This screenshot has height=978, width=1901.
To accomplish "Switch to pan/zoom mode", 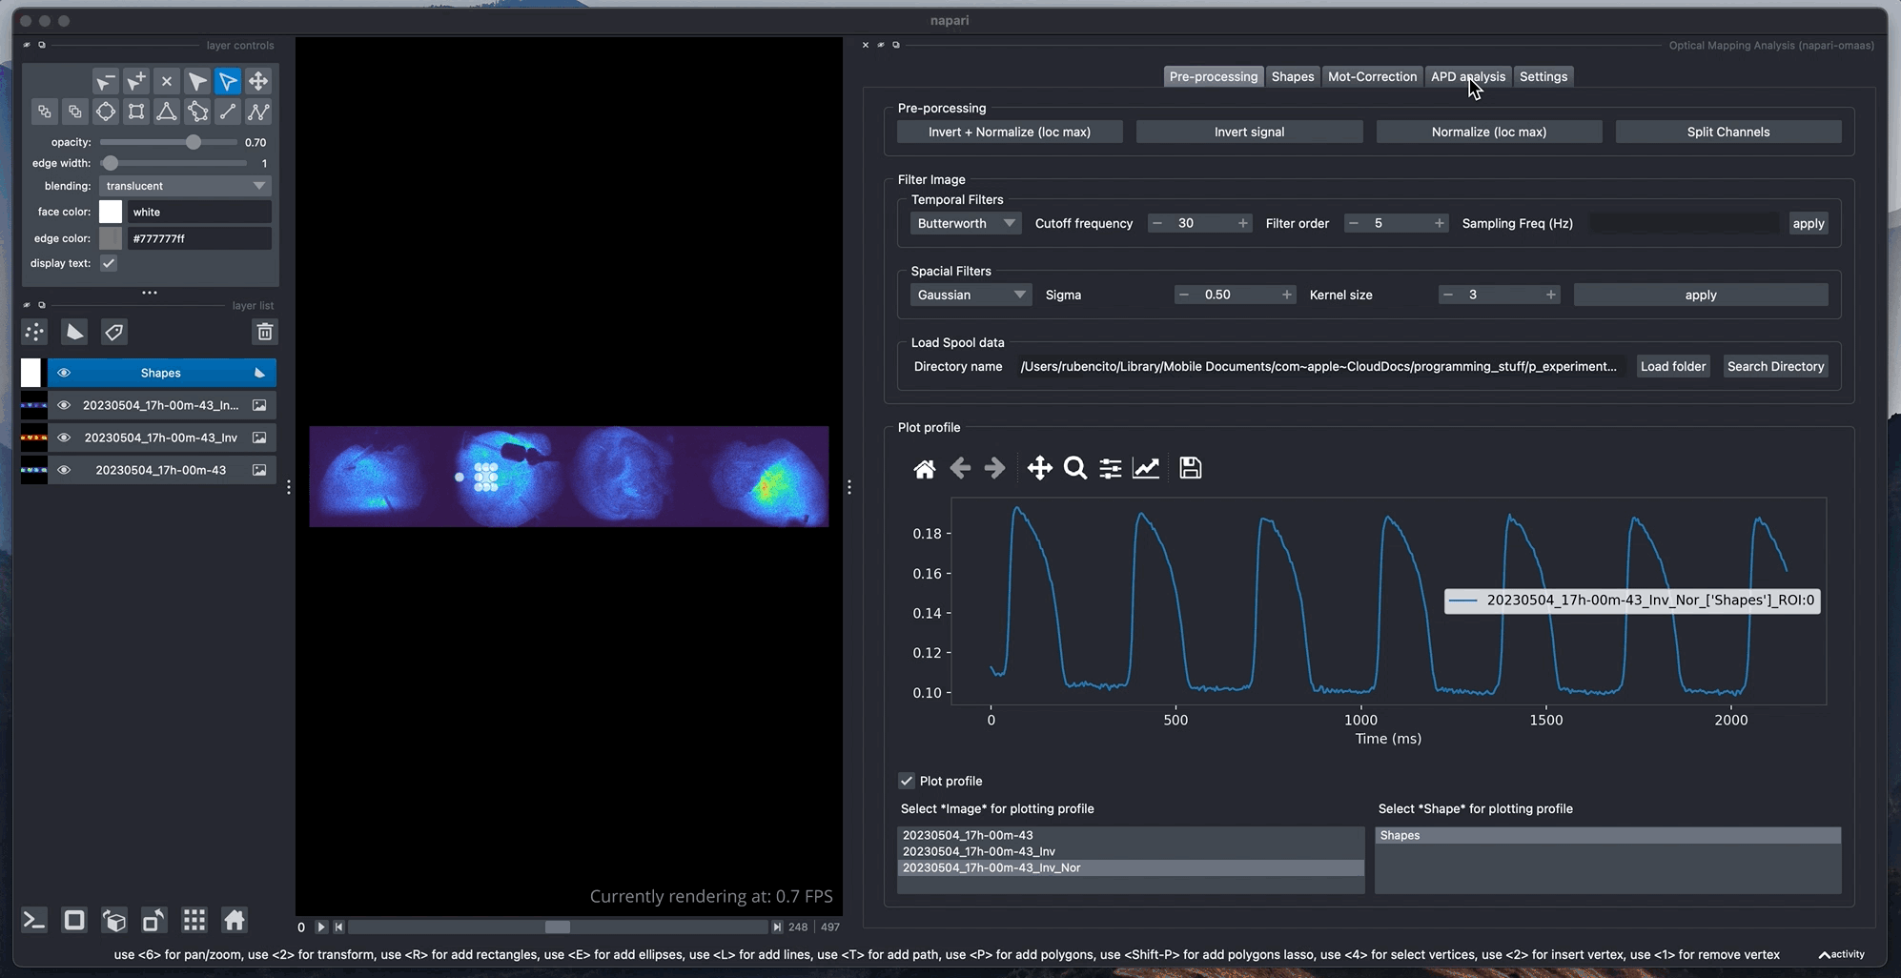I will click(258, 81).
